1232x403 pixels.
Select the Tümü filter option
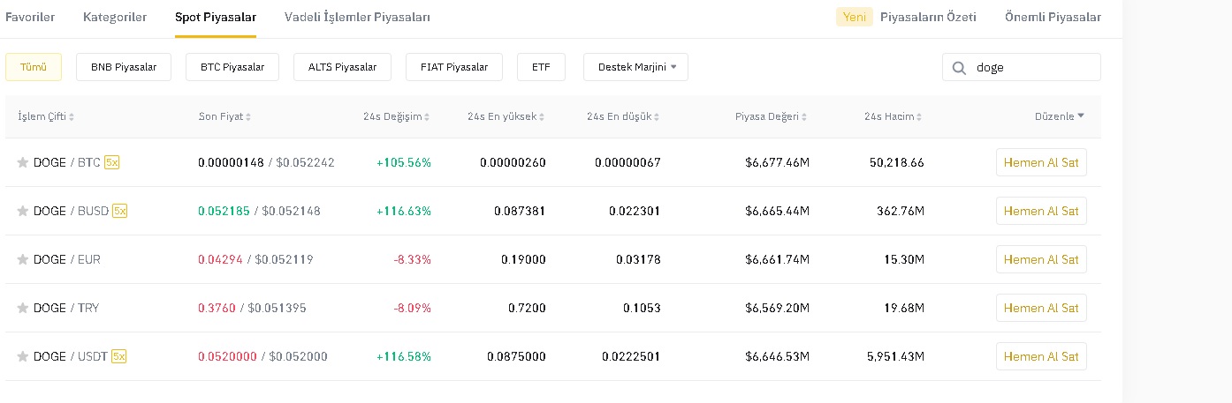pyautogui.click(x=34, y=67)
